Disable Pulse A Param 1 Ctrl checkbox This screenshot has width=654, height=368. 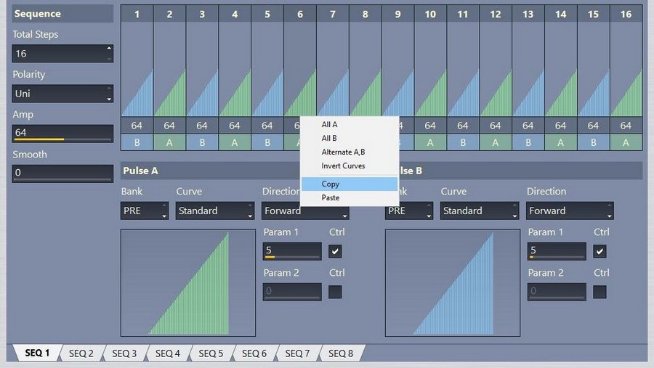point(335,251)
